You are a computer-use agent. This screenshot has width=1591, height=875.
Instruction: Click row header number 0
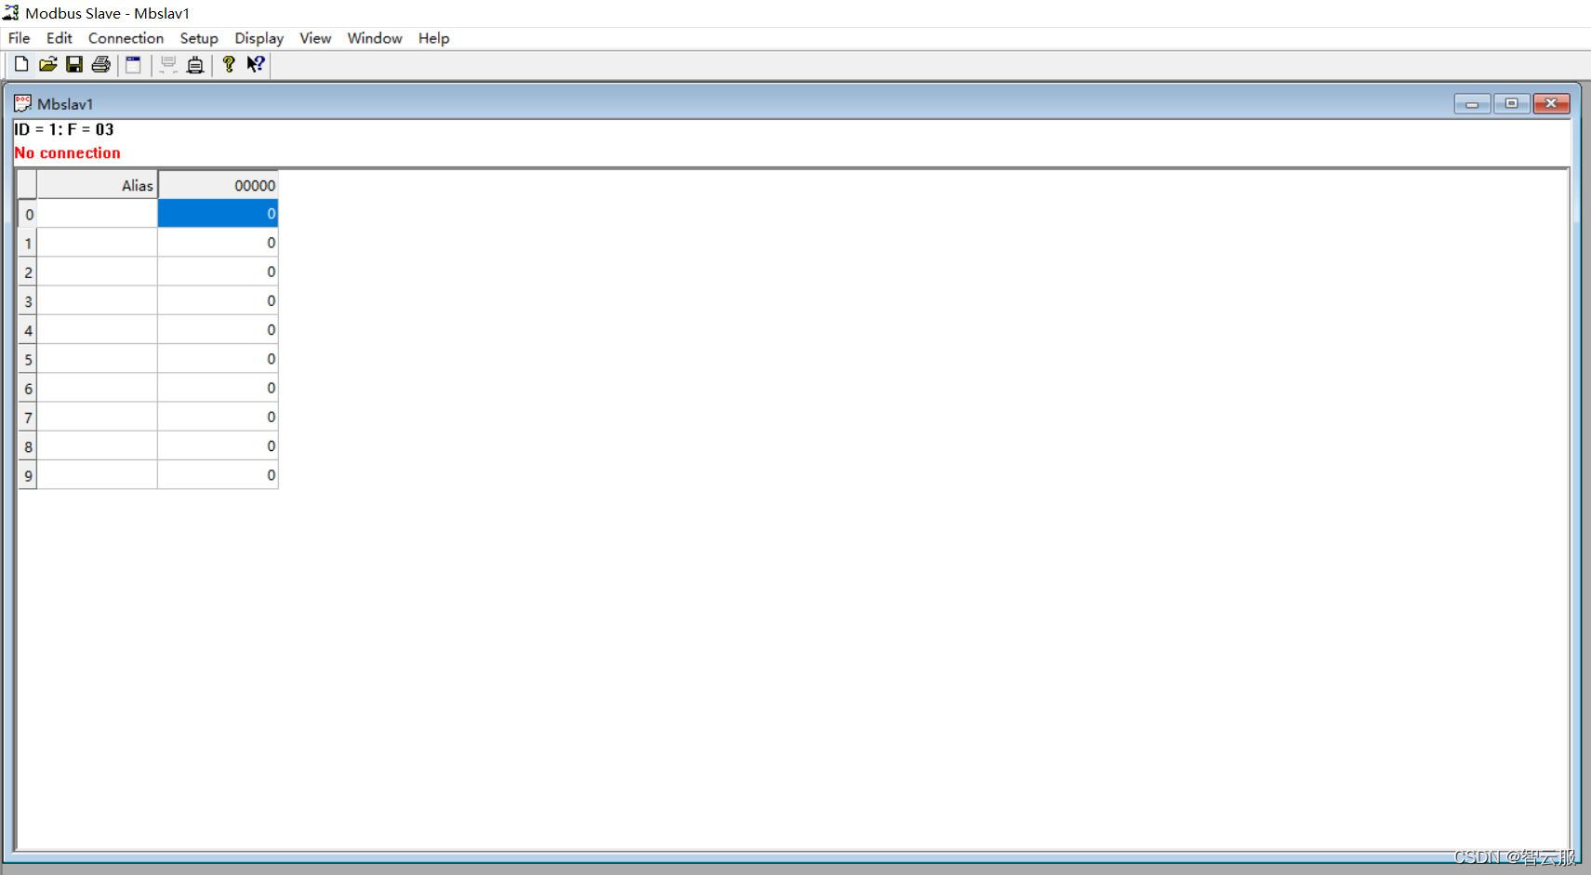coord(27,214)
